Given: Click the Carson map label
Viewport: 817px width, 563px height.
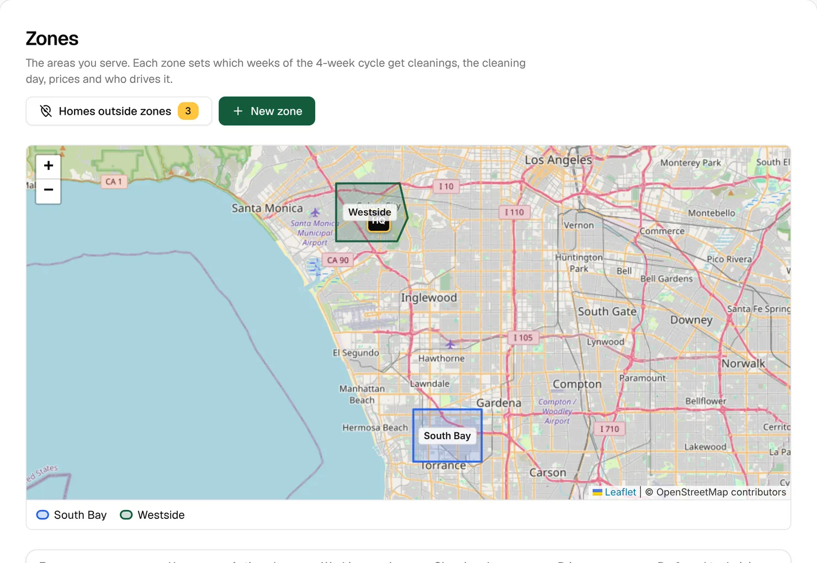Looking at the screenshot, I should point(548,472).
